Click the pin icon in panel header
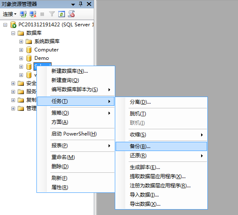 [x=81, y=4]
